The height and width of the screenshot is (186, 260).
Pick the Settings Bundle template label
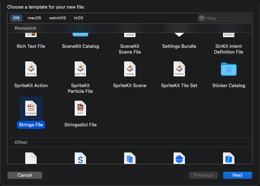click(179, 46)
